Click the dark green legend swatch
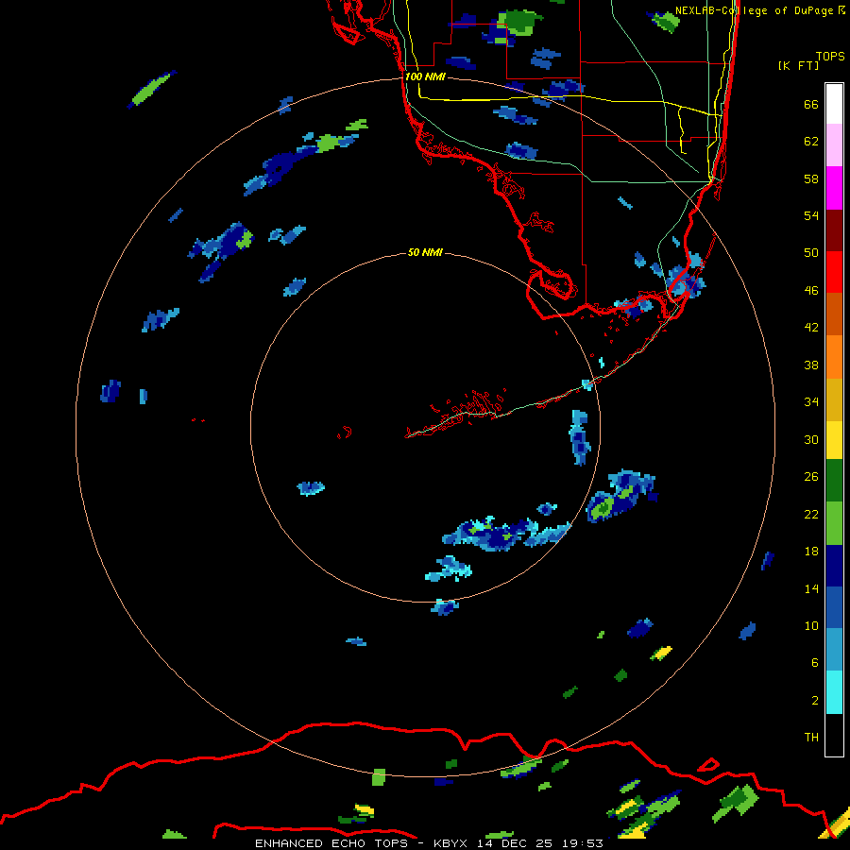The width and height of the screenshot is (850, 850). click(834, 481)
